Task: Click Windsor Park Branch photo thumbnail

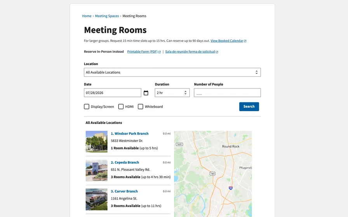Action: [97, 142]
